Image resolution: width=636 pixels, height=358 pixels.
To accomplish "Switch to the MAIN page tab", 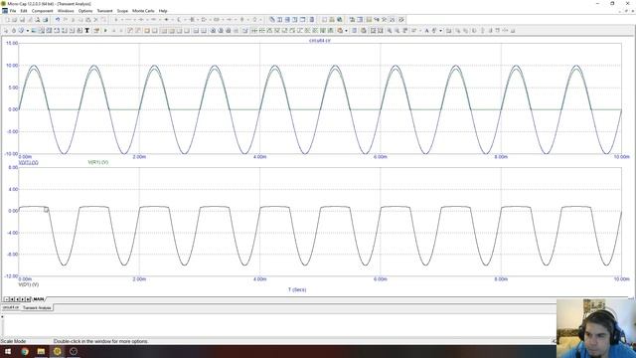I will [x=39, y=299].
